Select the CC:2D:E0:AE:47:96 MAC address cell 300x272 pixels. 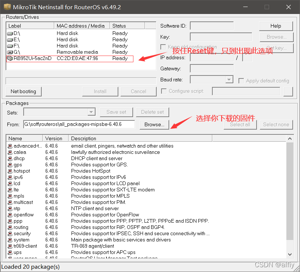tap(77, 59)
